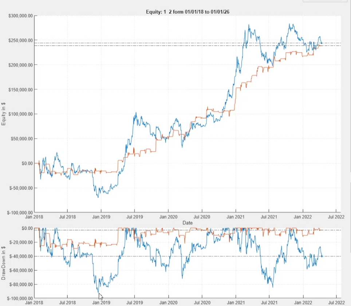Click the 'Jul 2020' tick on drawdown axis
351x306 pixels.
pyautogui.click(x=201, y=302)
